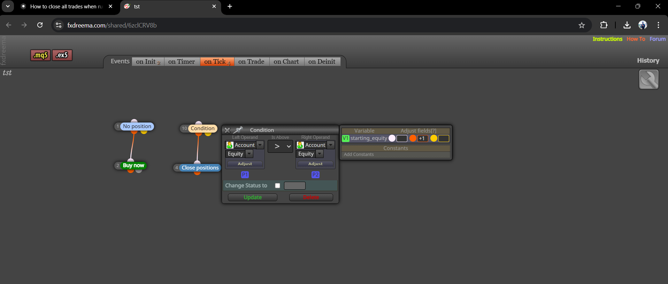
Task: Switch to the on Timer event tab
Action: click(182, 62)
